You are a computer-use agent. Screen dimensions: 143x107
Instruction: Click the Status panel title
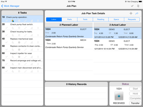(x=125, y=84)
